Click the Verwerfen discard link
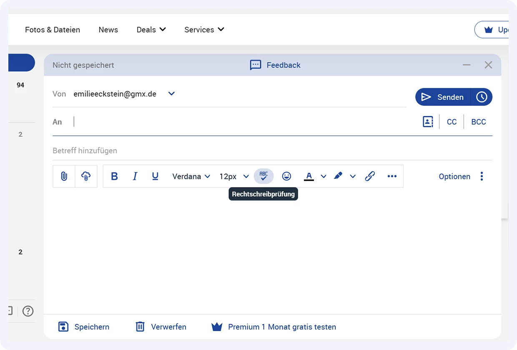The height and width of the screenshot is (350, 517). point(161,327)
